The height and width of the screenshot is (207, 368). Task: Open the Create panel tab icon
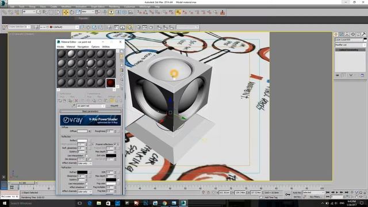coord(336,34)
